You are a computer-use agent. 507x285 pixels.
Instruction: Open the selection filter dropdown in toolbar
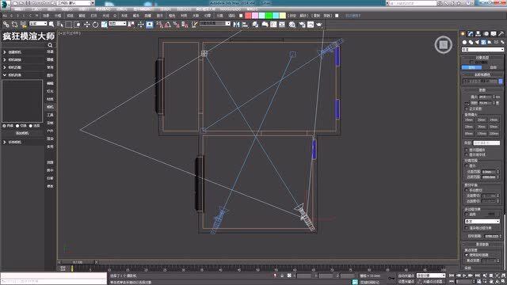coord(38,24)
